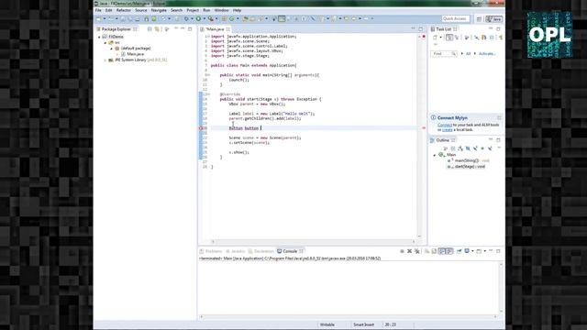Screen dimensions: 587x330
Task: Open the New toolbar dropdown arrow
Action: point(104,18)
